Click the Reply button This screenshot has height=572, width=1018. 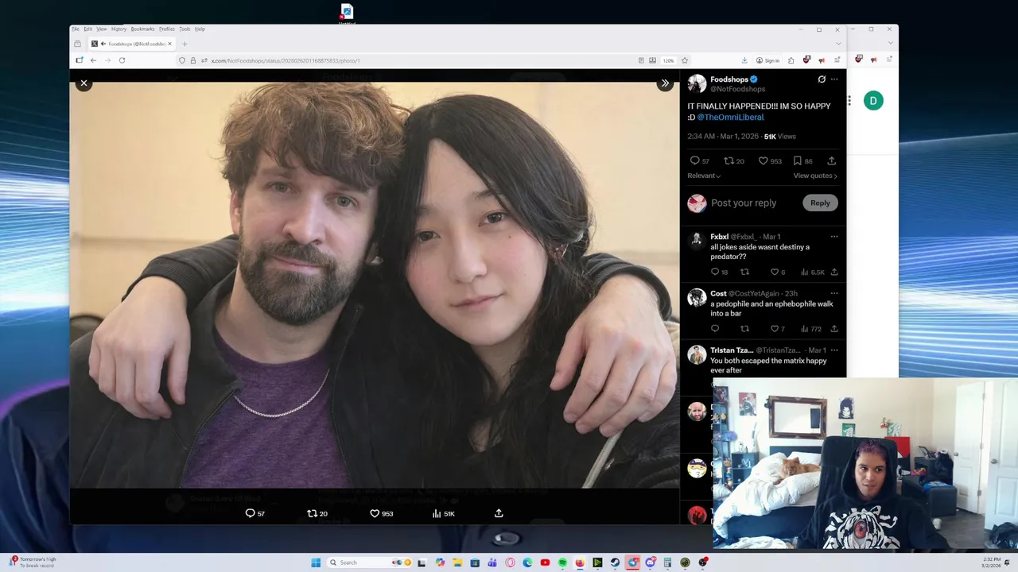coord(820,203)
